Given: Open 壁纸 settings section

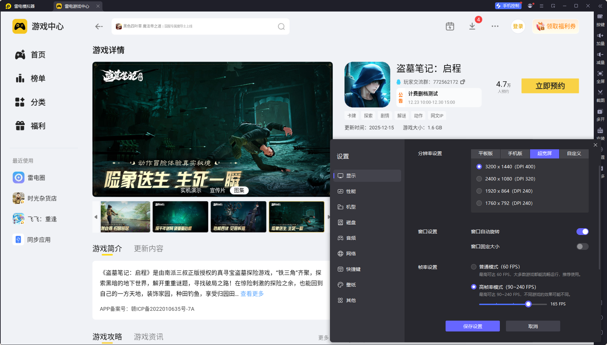Looking at the screenshot, I should 367,285.
